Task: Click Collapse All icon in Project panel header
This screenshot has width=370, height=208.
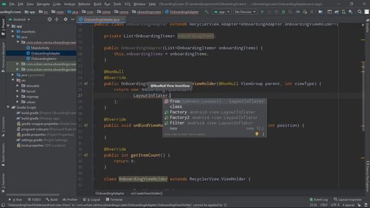Action: (x=57, y=19)
